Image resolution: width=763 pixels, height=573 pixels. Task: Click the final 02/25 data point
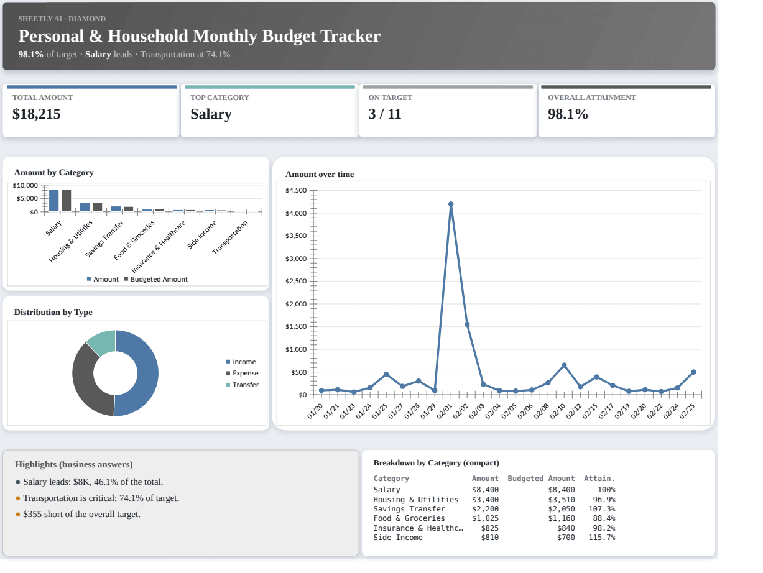point(693,372)
